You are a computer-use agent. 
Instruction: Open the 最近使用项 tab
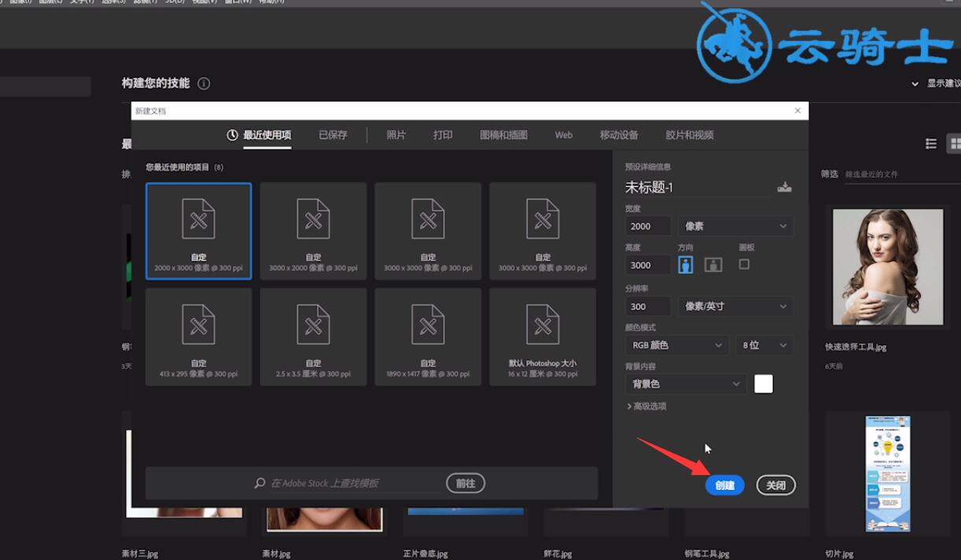coord(260,135)
